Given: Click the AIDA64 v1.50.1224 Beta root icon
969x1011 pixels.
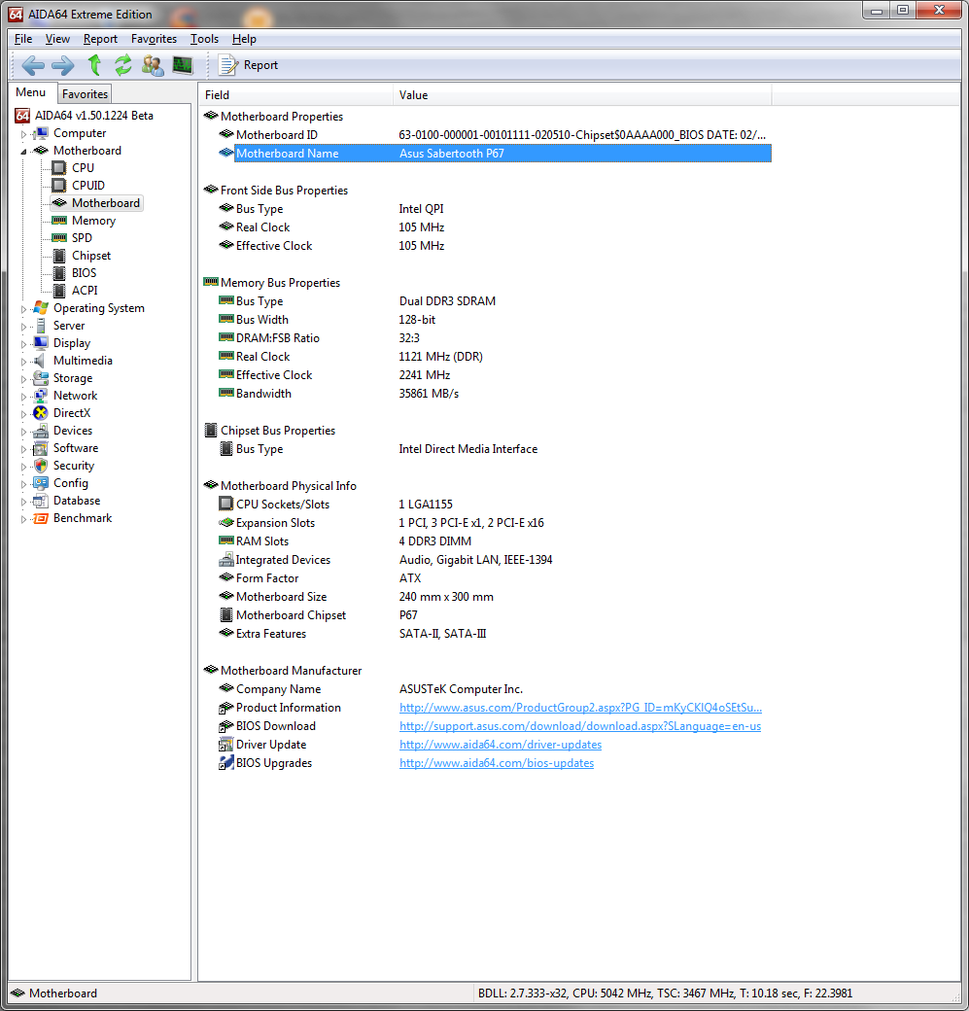Looking at the screenshot, I should (x=22, y=116).
